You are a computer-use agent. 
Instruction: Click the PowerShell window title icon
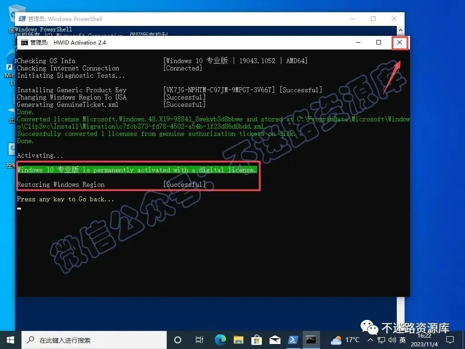click(x=22, y=19)
